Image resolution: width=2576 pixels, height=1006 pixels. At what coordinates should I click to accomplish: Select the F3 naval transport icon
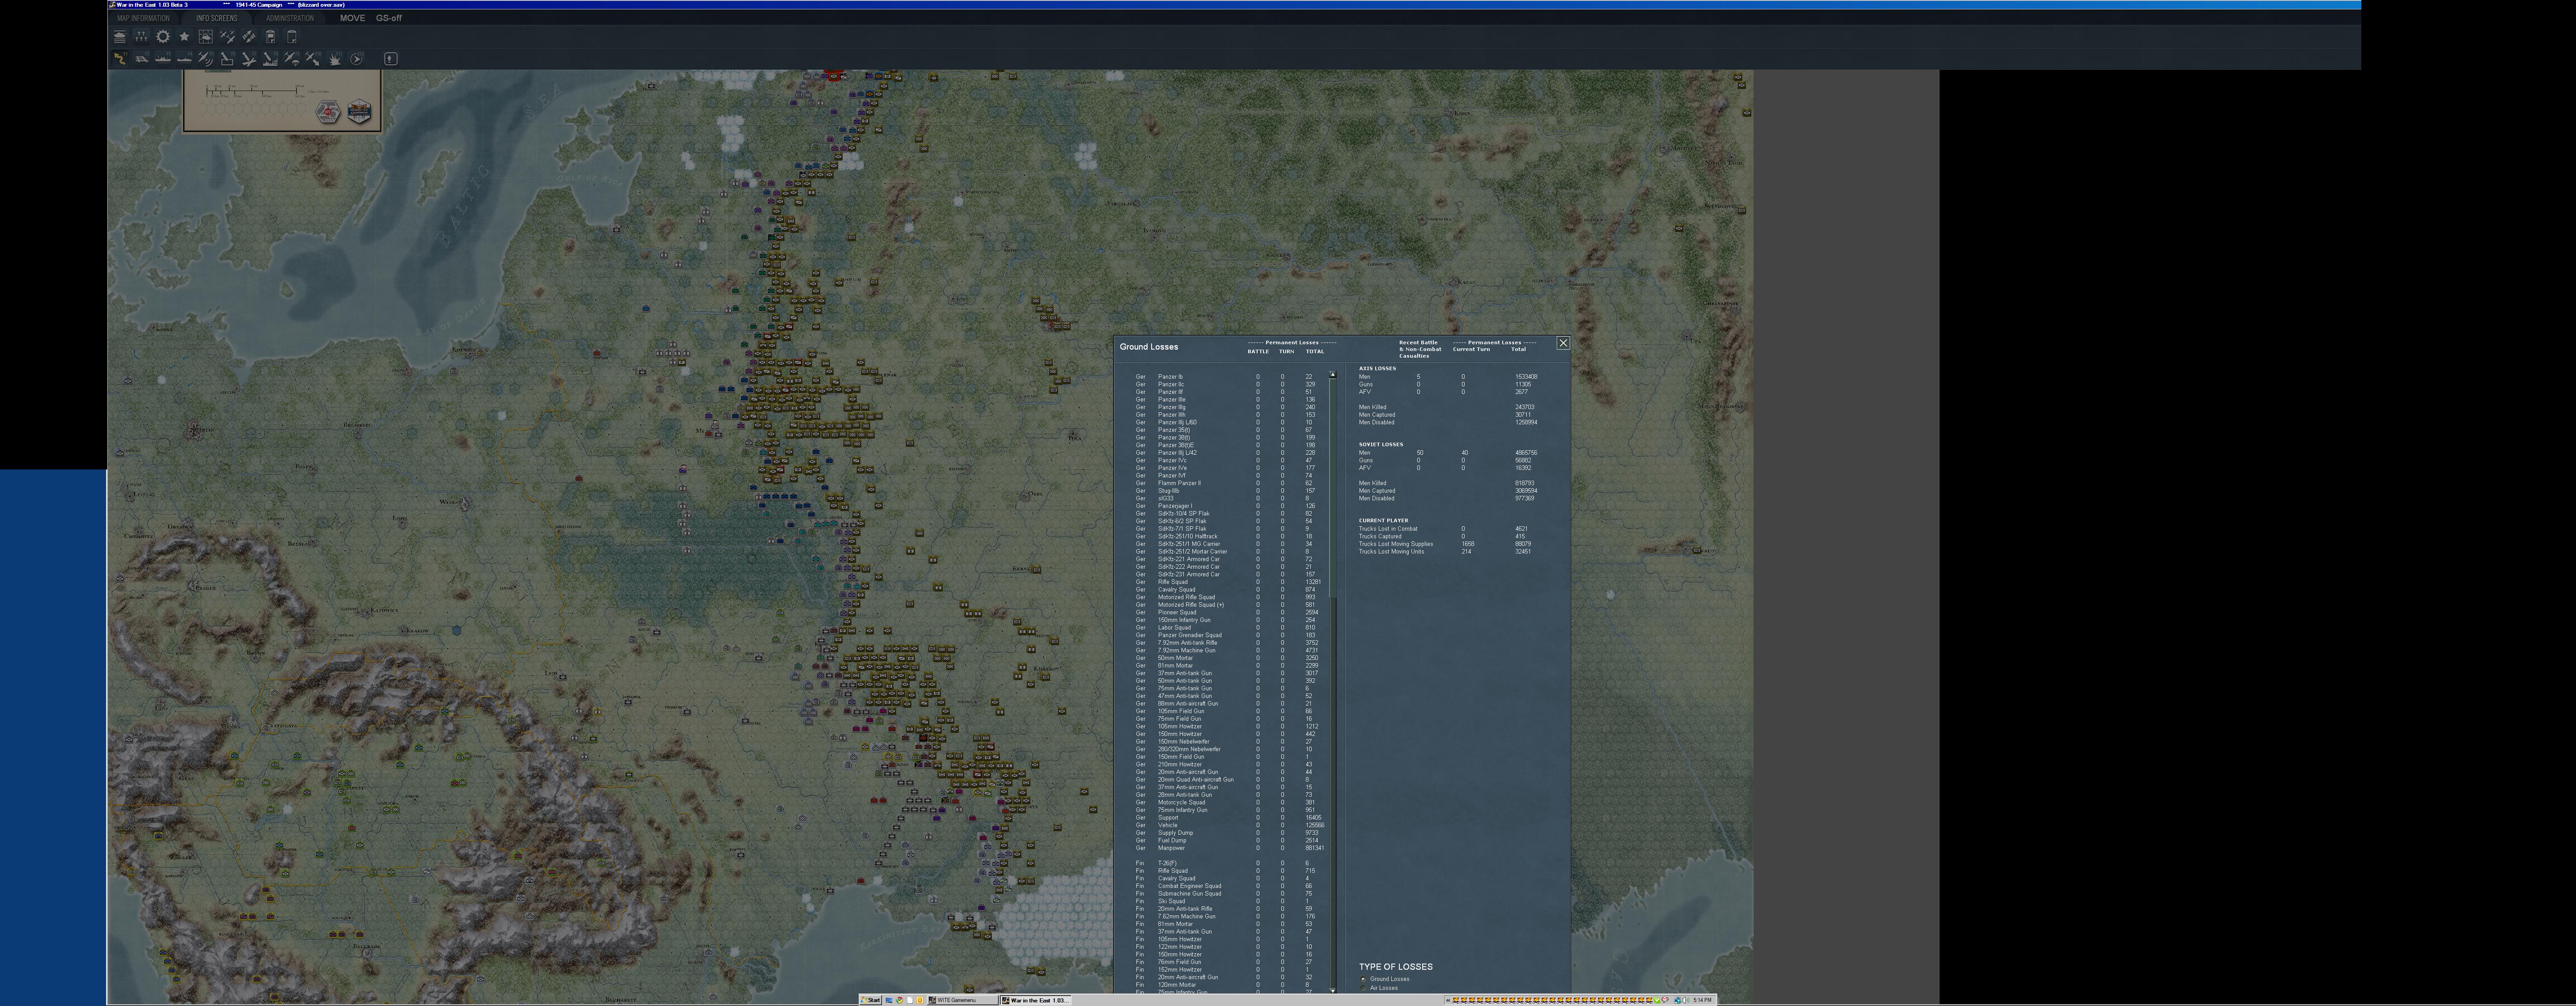(163, 59)
